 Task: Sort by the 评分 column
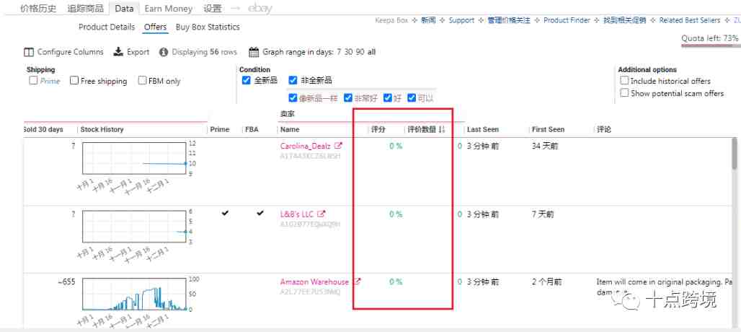[x=378, y=129]
